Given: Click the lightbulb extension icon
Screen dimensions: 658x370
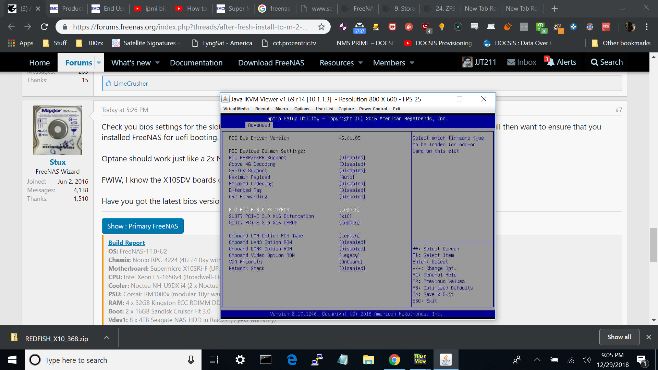Looking at the screenshot, I should (x=442, y=27).
